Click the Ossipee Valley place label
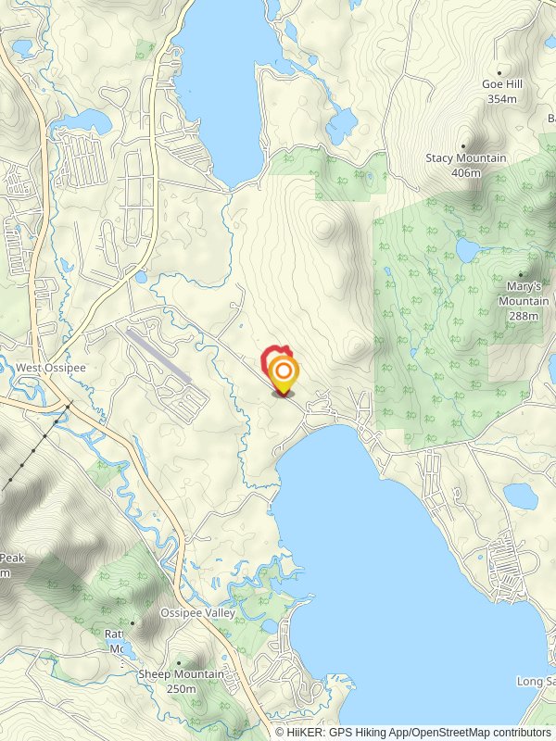Image resolution: width=556 pixels, height=741 pixels. (197, 613)
